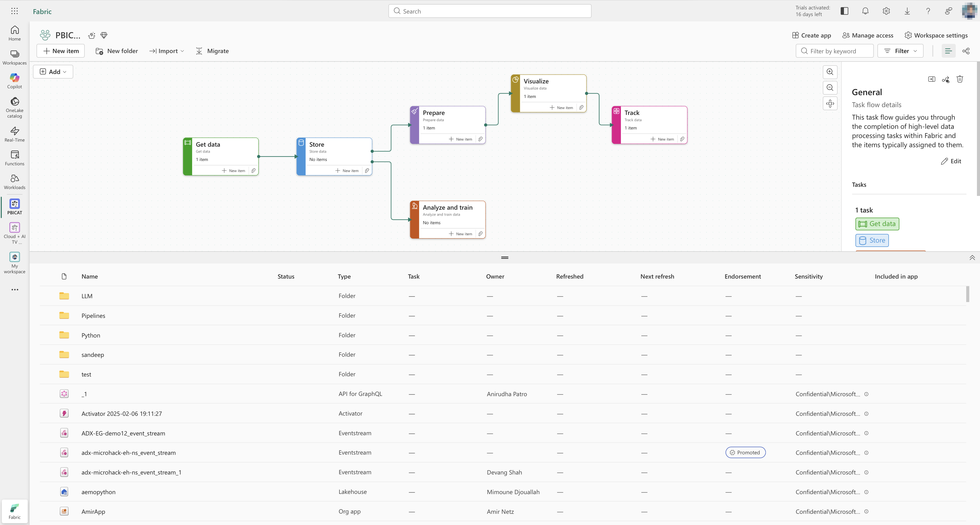Click the user profile avatar
980x525 pixels.
(969, 11)
